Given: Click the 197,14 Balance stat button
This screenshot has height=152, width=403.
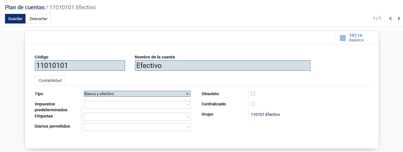Looking at the screenshot, I should click(356, 38).
